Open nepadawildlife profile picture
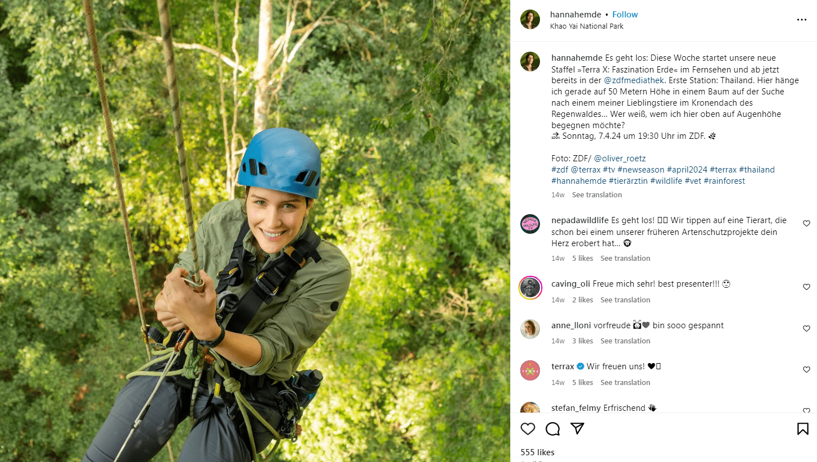Viewport: 817px width, 462px height. point(530,224)
